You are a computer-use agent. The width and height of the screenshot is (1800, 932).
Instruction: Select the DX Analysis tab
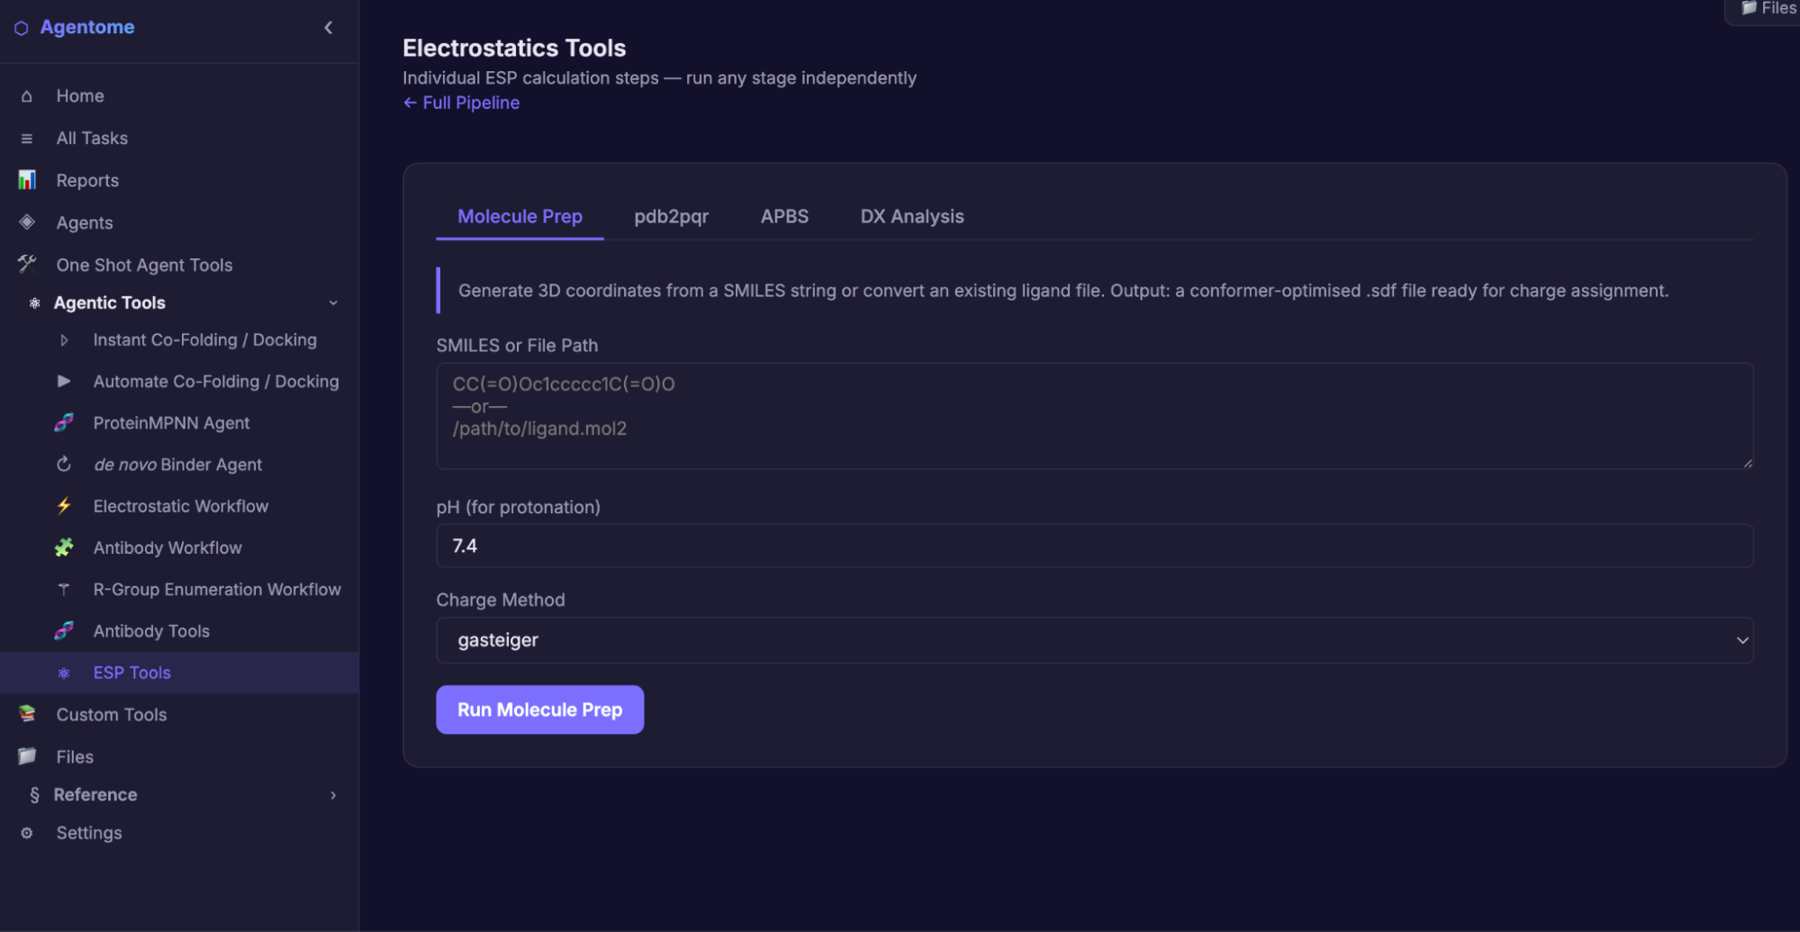[911, 217]
